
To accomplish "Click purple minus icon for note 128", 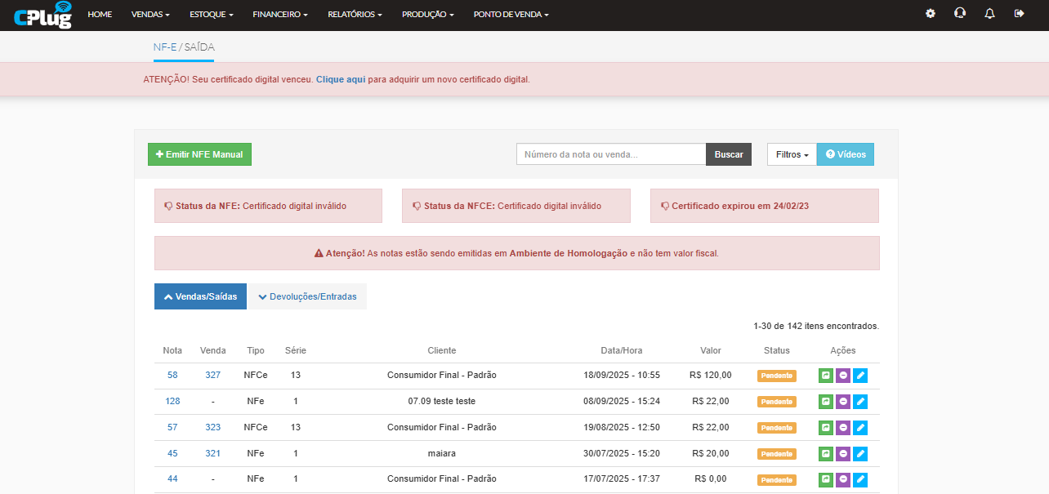I will (x=843, y=402).
